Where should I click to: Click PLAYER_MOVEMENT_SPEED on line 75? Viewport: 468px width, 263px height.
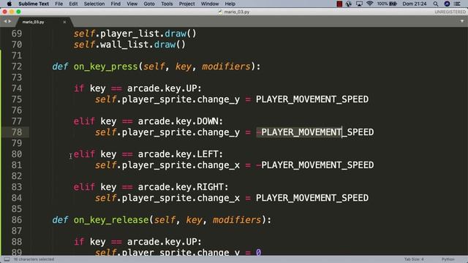pos(312,99)
